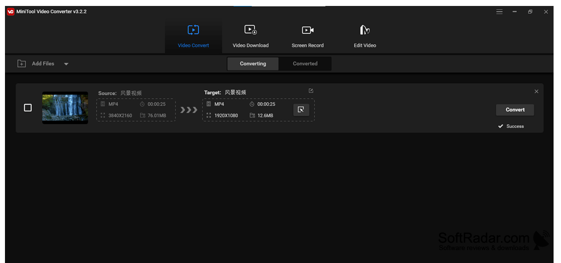Remove the video item with X
This screenshot has width=561, height=263.
point(536,92)
